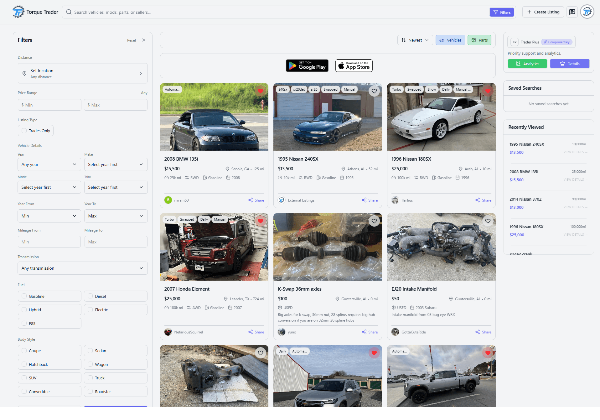600x420 pixels.
Task: Open the Newest sort dropdown
Action: click(x=415, y=40)
